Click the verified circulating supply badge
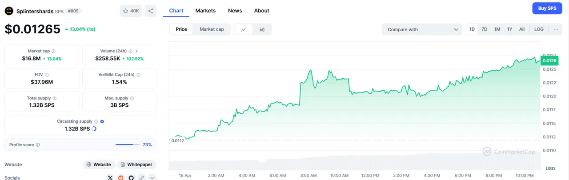This screenshot has height=180, width=569. pos(102,121)
